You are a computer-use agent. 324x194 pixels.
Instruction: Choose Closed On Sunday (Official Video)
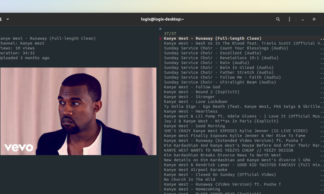[220, 175]
